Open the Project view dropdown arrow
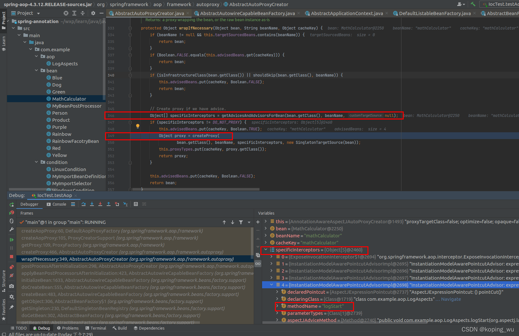 [x=38, y=13]
